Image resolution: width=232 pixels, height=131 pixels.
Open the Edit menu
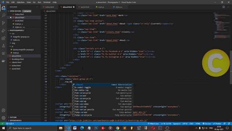point(13,2)
